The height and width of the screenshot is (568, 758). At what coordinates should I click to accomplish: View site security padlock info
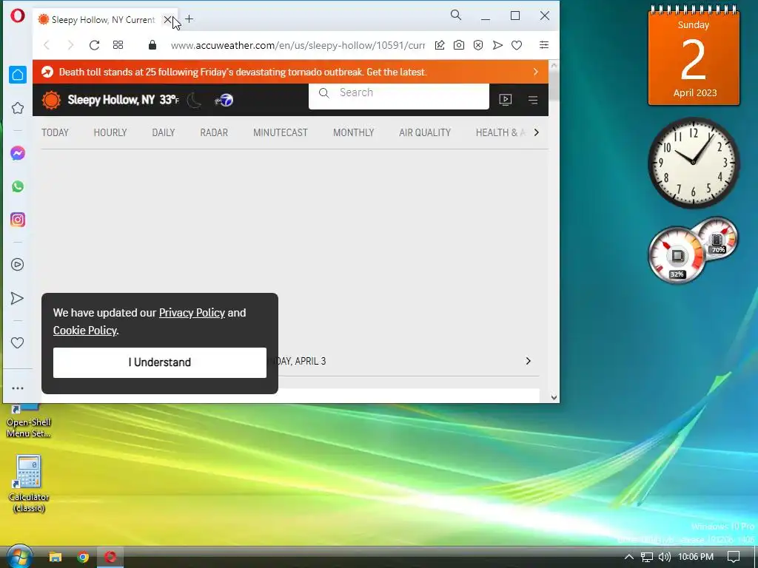[x=152, y=45]
